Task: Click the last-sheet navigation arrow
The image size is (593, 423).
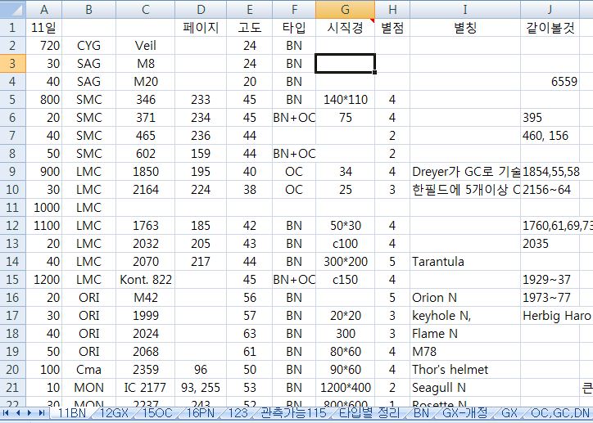Action: tap(41, 414)
